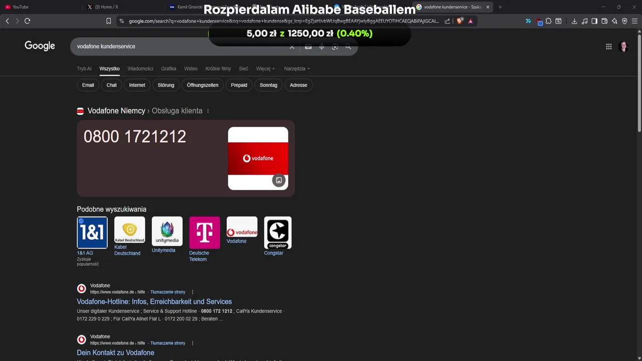Open Leo AI sparkle icon

614,21
